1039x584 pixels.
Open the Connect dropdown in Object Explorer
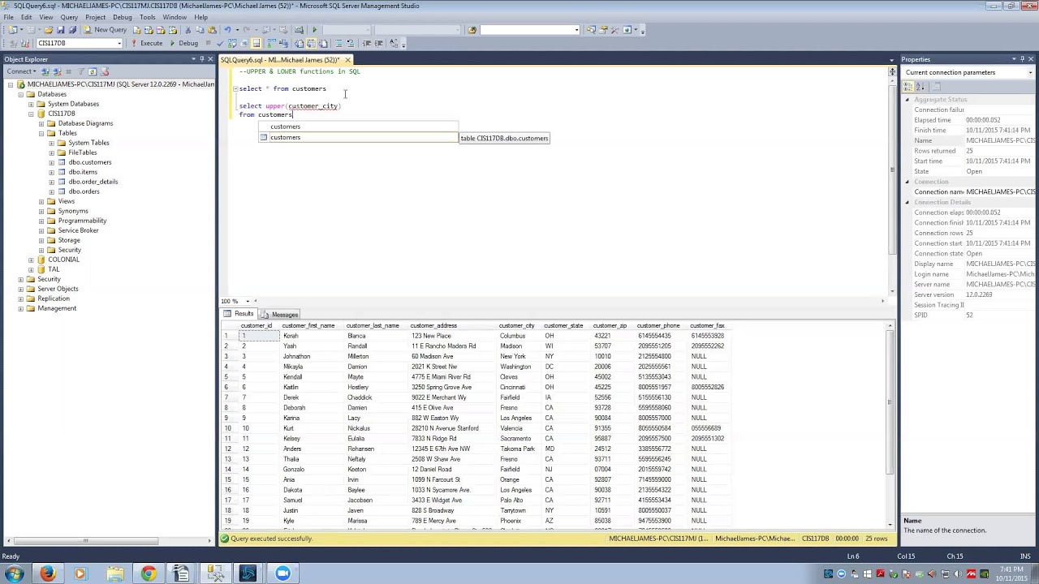(21, 71)
